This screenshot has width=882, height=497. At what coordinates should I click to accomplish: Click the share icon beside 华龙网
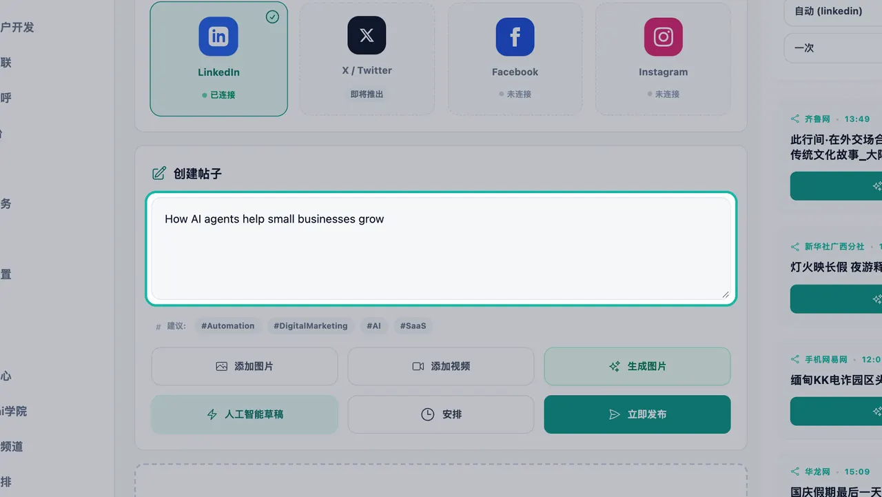(795, 471)
